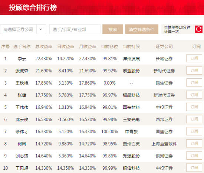204x173 pixels.
Task: Click the 搜索 button
Action: (113, 29)
